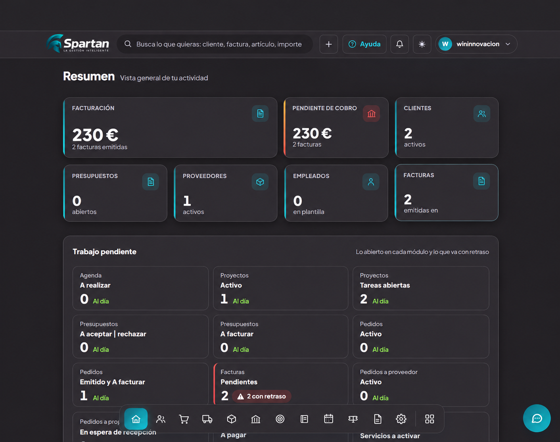
Task: Click the '2 con retraso' warning badge
Action: point(262,396)
